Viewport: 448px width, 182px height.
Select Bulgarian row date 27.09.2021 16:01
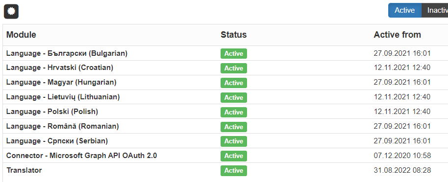[x=402, y=53]
